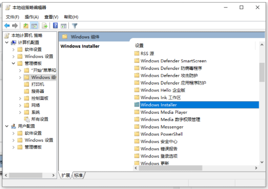Expand the "开始"菜单和 tree node
This screenshot has height=189, width=268.
[20, 70]
